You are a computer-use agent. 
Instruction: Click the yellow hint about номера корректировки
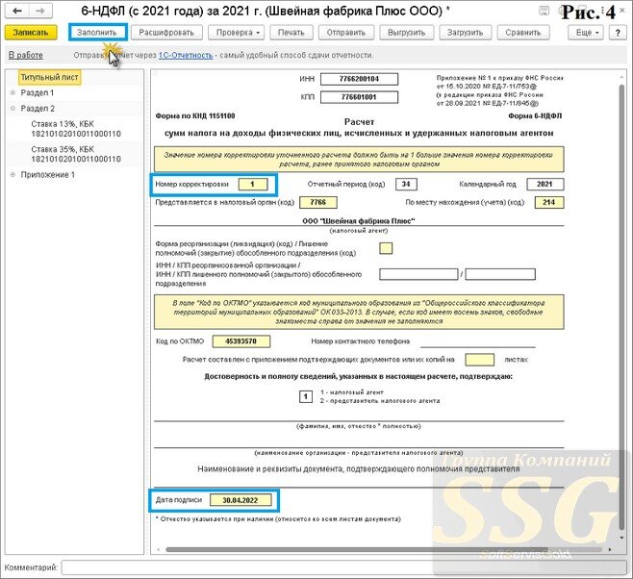click(359, 160)
